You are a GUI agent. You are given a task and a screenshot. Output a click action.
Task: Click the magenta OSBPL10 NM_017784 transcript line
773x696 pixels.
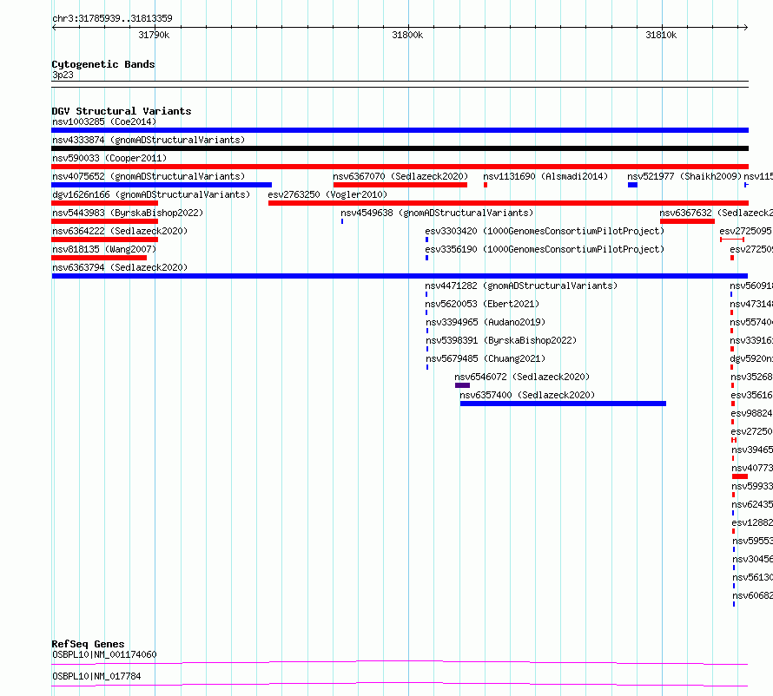[400, 684]
